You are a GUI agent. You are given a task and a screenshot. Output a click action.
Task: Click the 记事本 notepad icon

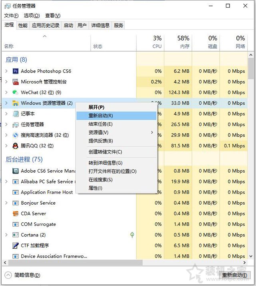(x=16, y=114)
